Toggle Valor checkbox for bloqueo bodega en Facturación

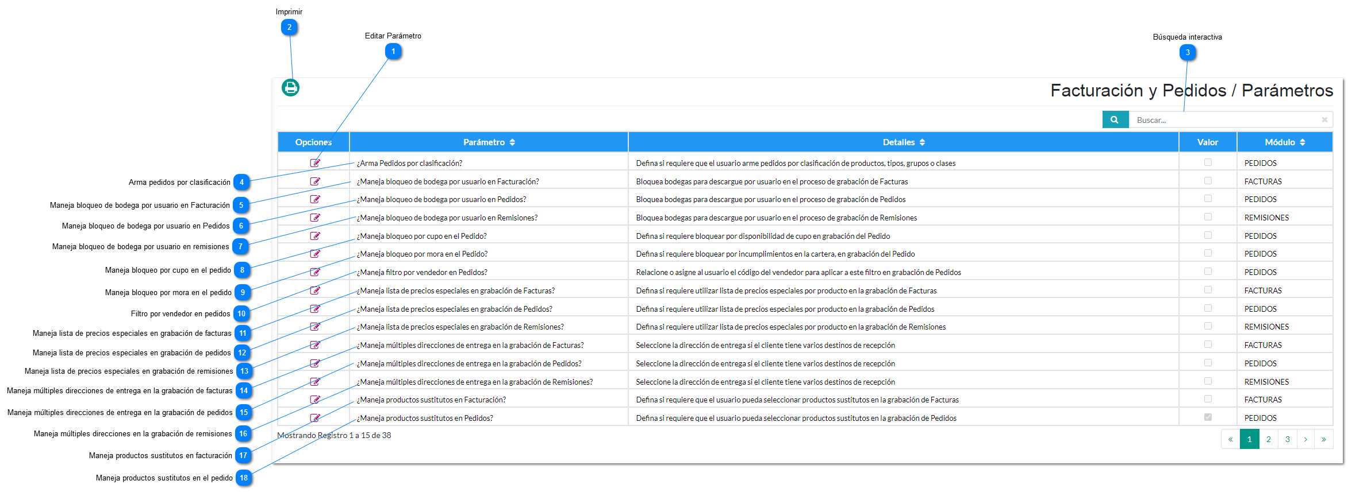click(x=1208, y=181)
